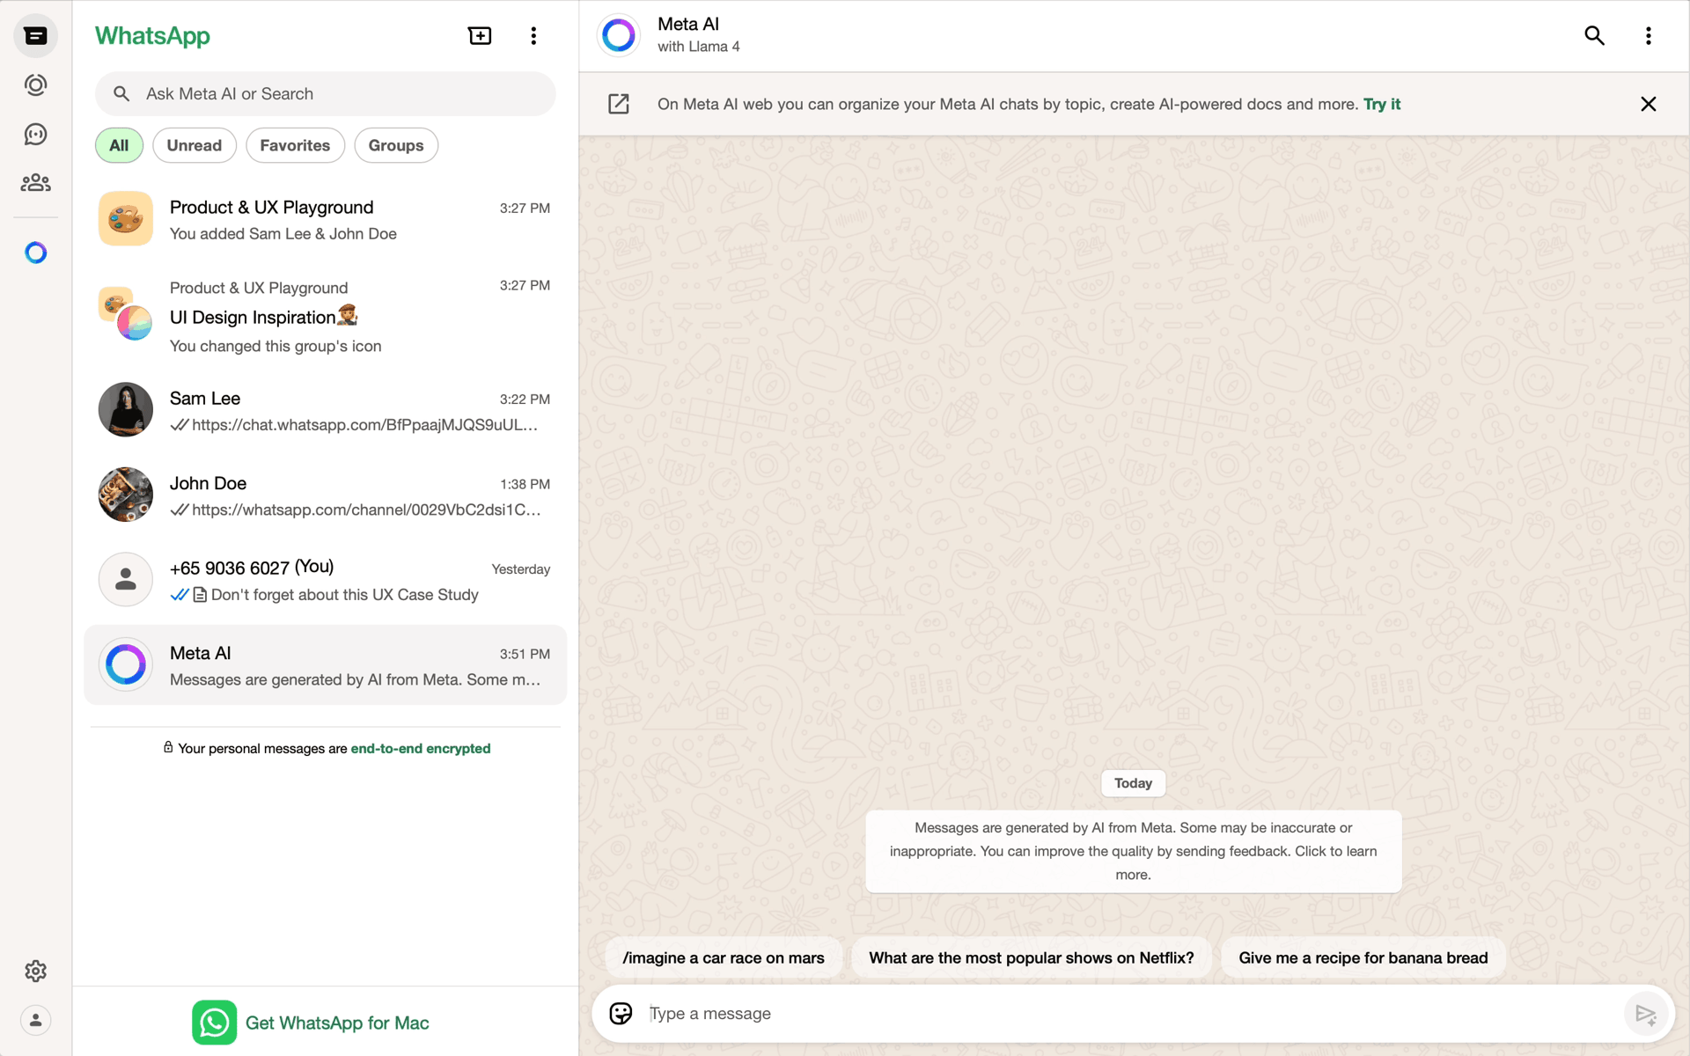The width and height of the screenshot is (1690, 1056).
Task: Click Sam Lee's profile photo
Action: [x=126, y=409]
